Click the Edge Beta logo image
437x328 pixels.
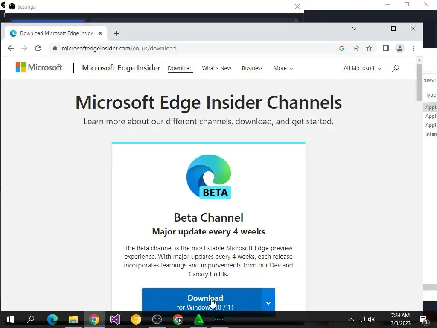pyautogui.click(x=209, y=177)
